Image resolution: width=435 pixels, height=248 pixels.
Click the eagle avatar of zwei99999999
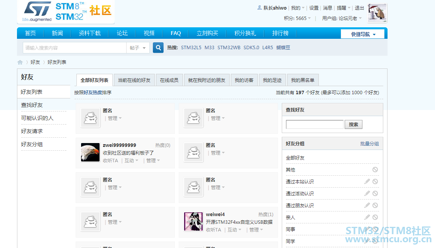pyautogui.click(x=90, y=152)
